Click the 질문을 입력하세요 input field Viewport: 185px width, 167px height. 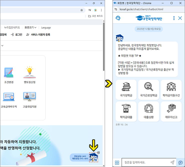tap(146, 162)
